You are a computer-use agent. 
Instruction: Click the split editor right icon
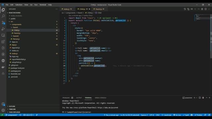pyautogui.click(x=205, y=9)
